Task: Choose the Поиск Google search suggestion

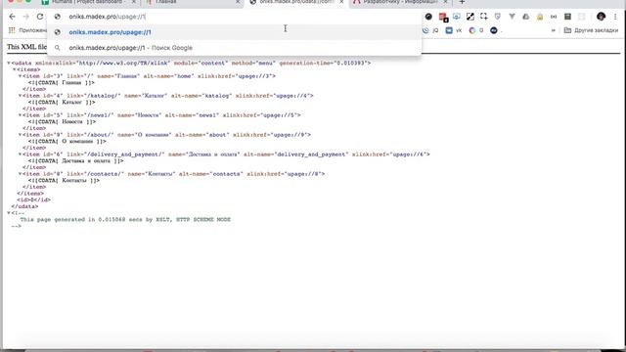Action: tap(234, 48)
